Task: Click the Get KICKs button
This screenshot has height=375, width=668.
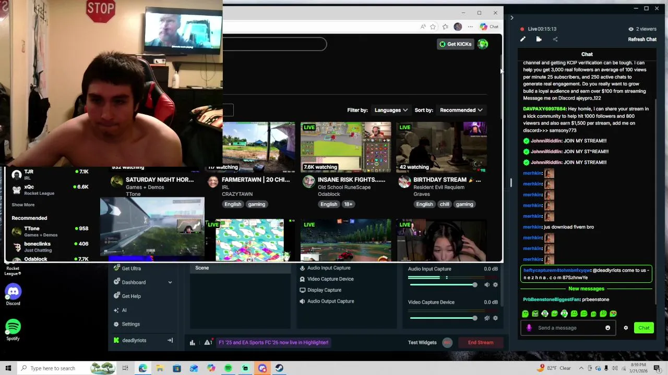Action: point(456,44)
